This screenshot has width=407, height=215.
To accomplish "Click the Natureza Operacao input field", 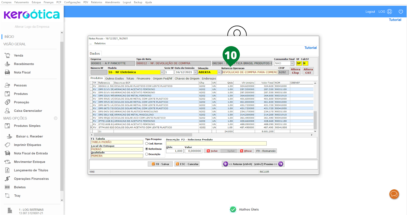I will [x=250, y=72].
